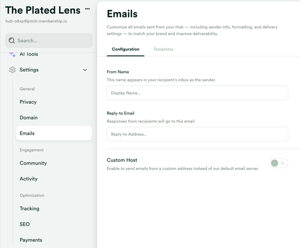300x248 pixels.
Task: Enable the Custom Host toggle
Action: coord(279,163)
